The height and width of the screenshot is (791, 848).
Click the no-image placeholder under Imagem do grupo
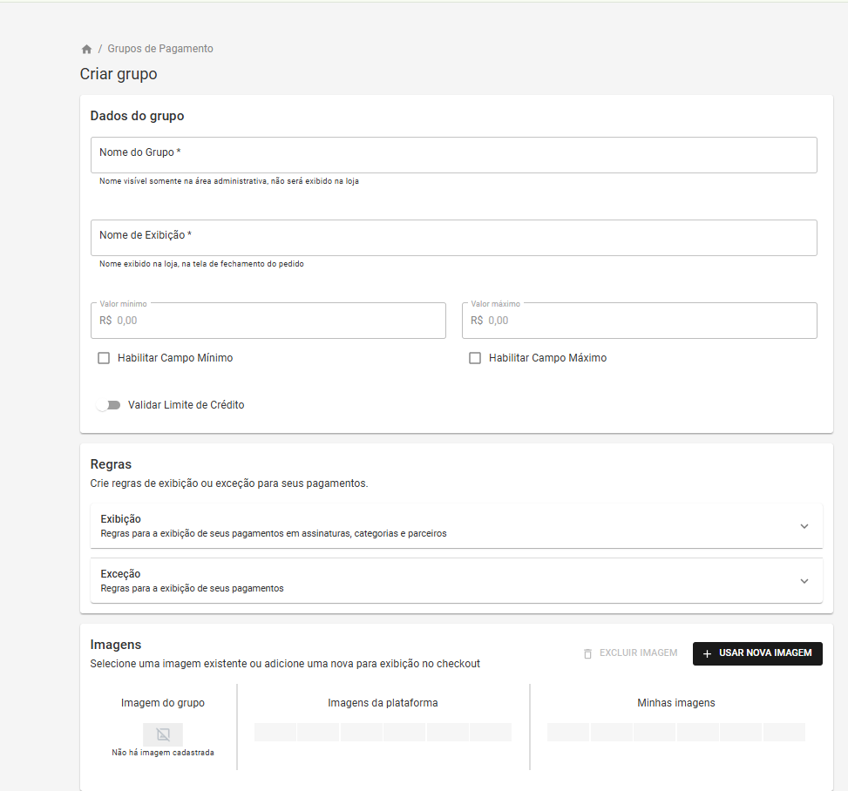tap(163, 734)
